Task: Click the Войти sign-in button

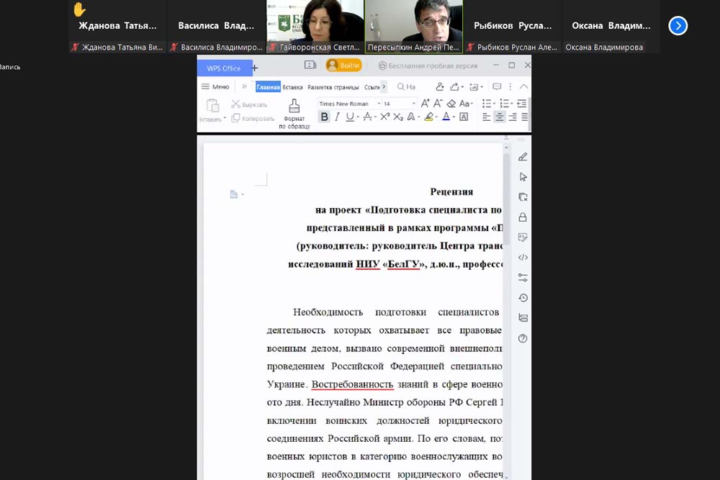Action: click(x=343, y=65)
